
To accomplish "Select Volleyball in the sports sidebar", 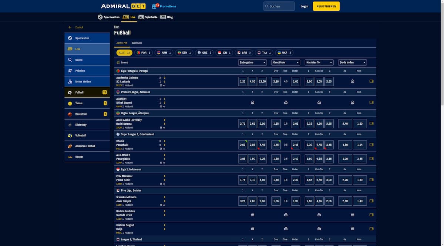I will point(87,135).
